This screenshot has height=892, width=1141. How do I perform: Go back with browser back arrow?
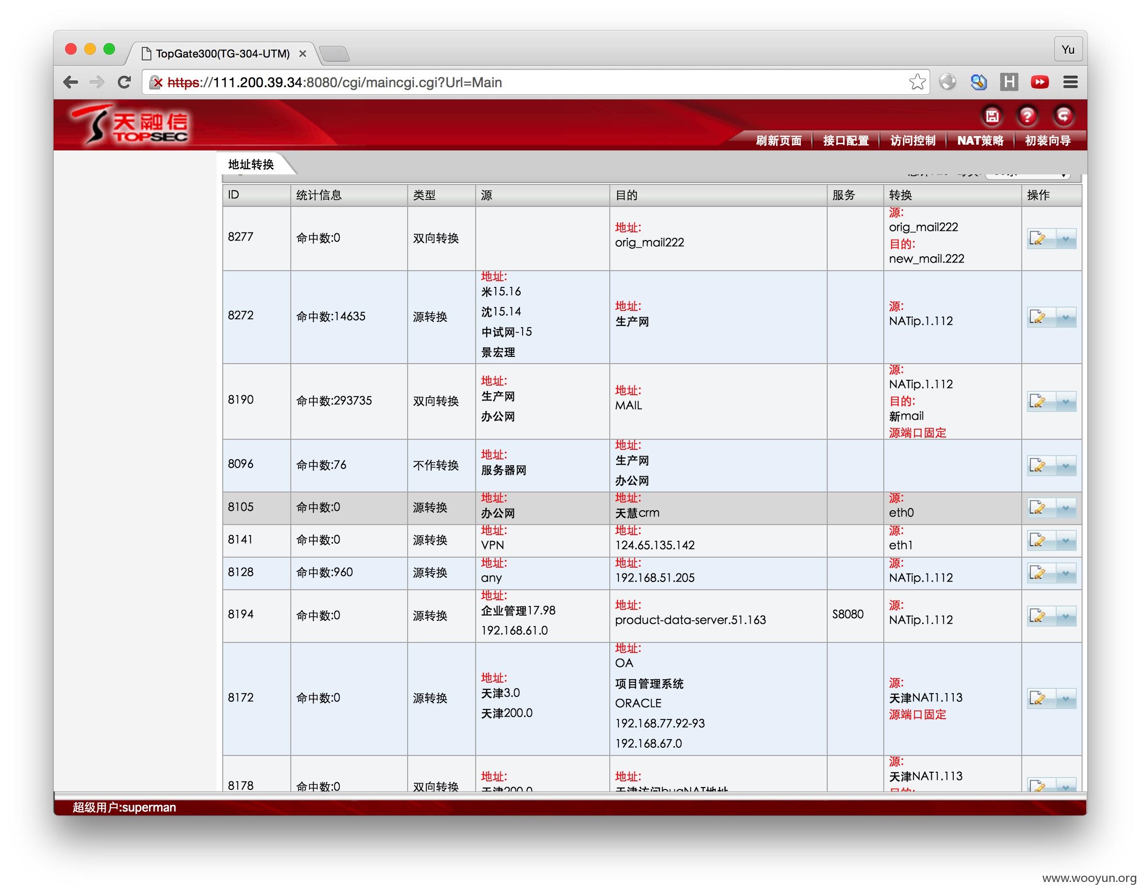pos(70,82)
